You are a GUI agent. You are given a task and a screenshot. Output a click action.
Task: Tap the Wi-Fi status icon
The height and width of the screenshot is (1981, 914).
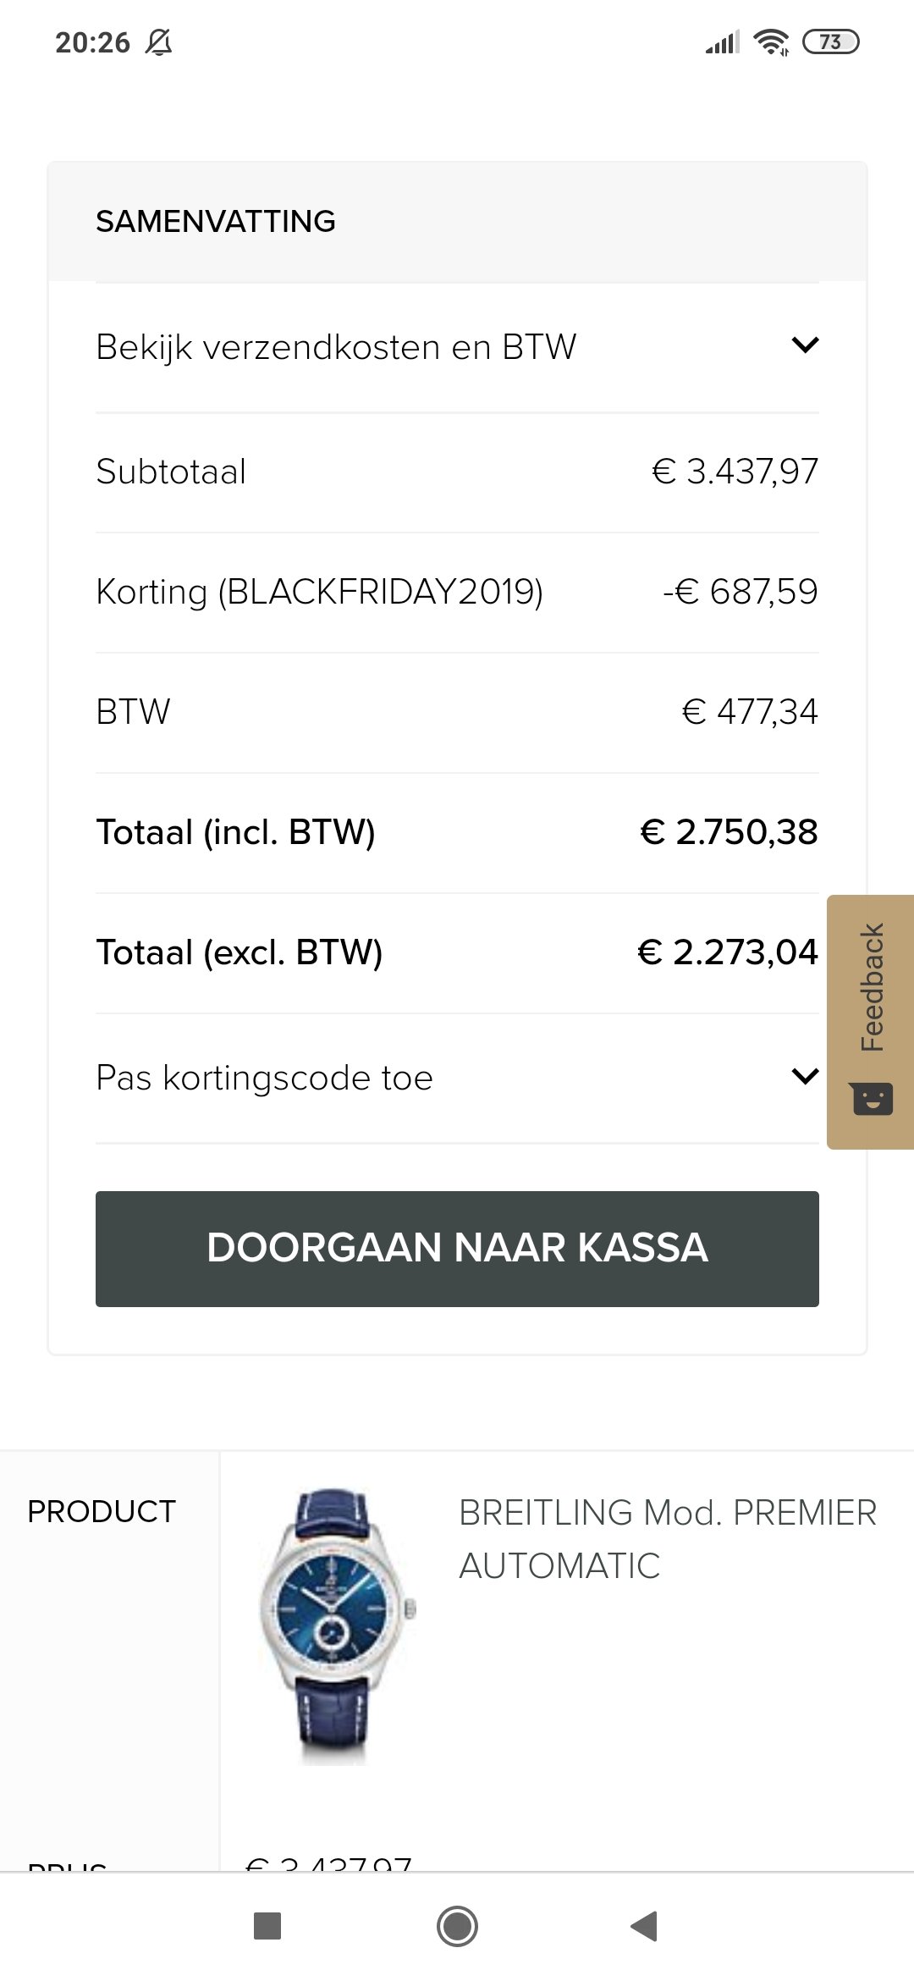771,41
